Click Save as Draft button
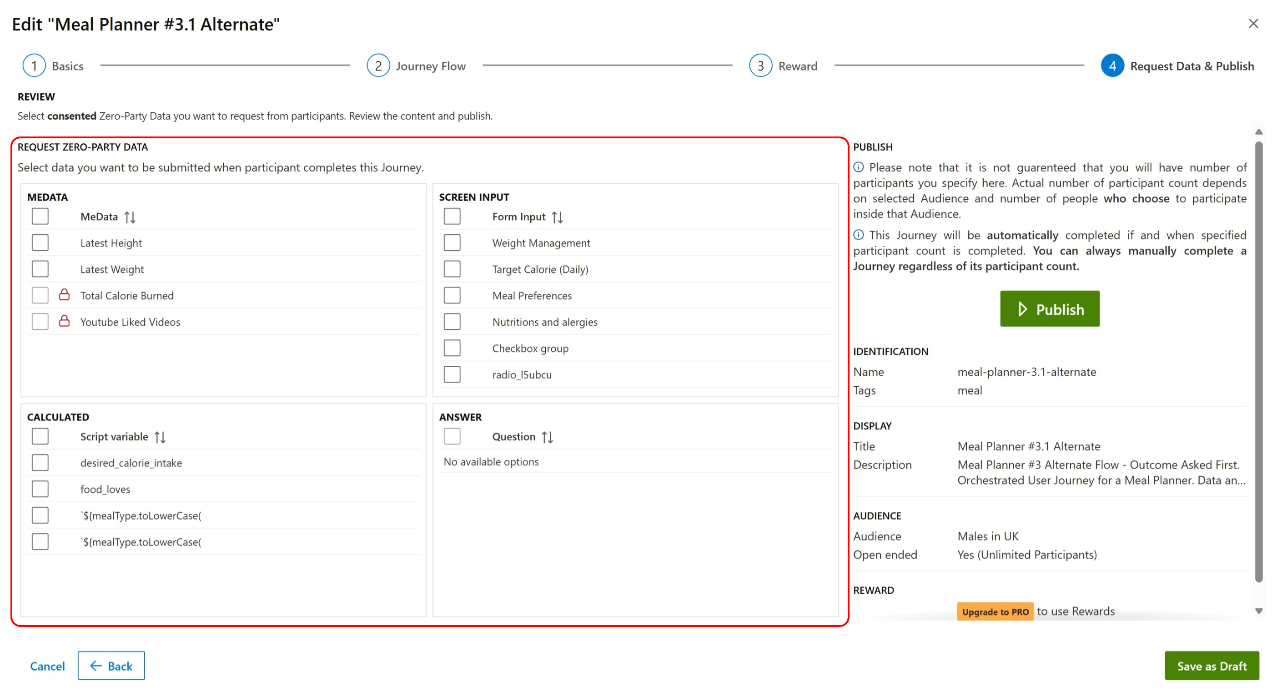1277x697 pixels. (x=1211, y=665)
